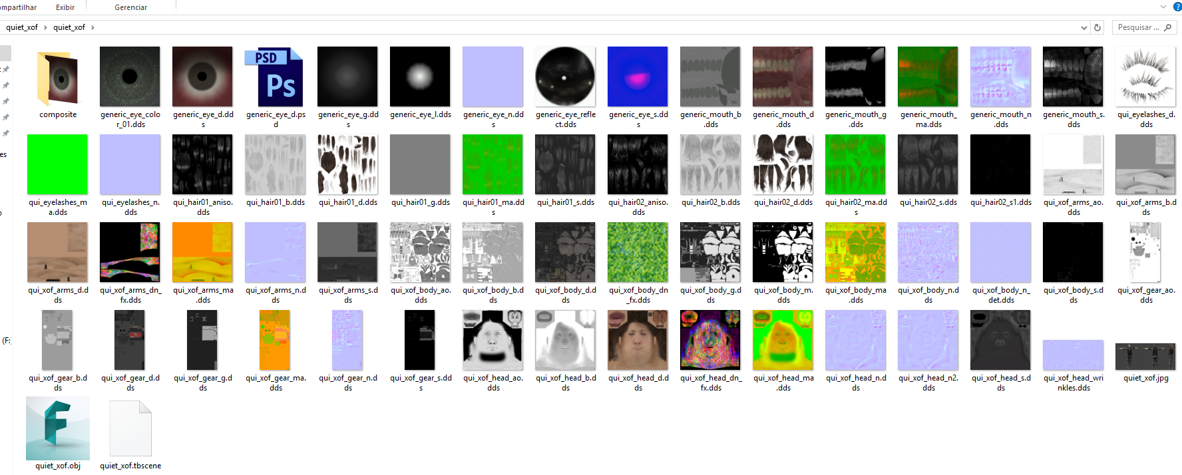1182x475 pixels.
Task: Expand chevron after last breadcrumb
Action: click(x=93, y=27)
